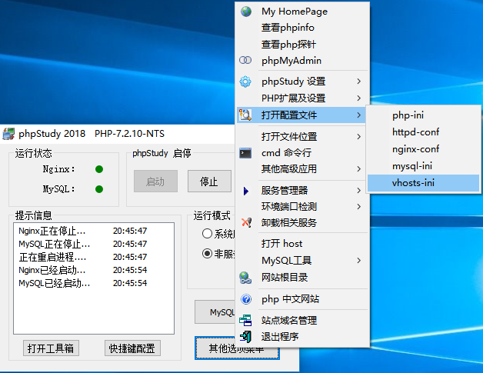Click the globe icon beside My HomePage

click(x=246, y=12)
